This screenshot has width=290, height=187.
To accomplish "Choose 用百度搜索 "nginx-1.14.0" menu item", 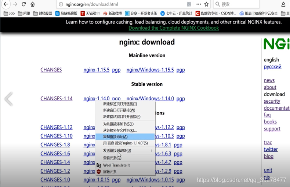I will click(x=125, y=143).
